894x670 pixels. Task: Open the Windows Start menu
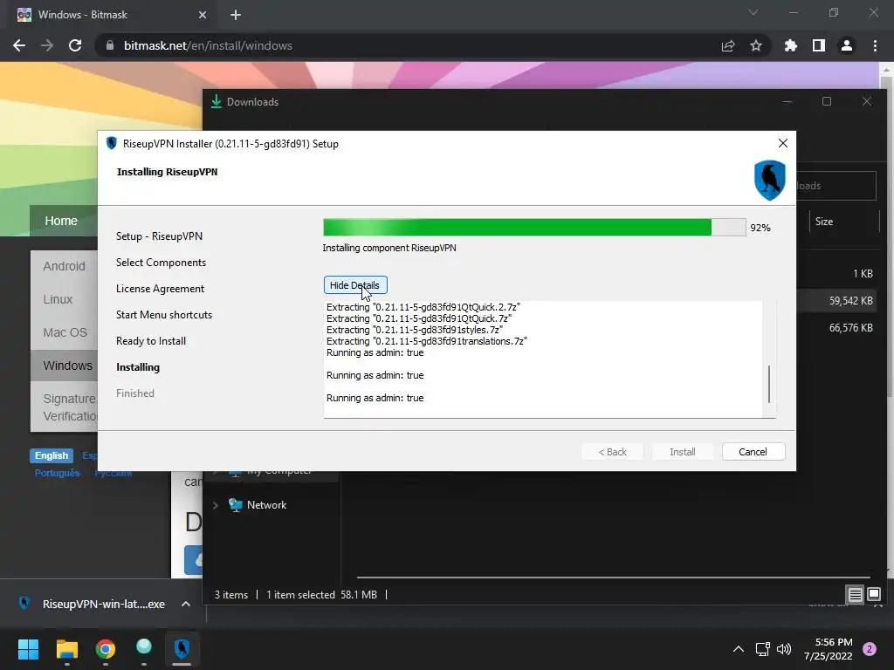pos(28,649)
